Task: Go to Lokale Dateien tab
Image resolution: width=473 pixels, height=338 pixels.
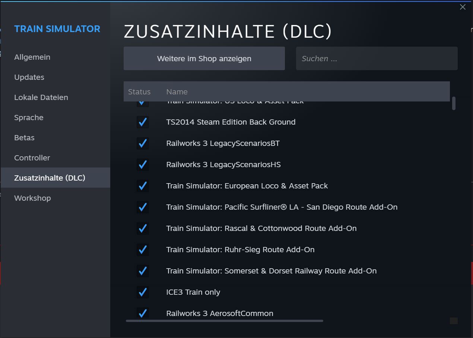Action: pyautogui.click(x=41, y=97)
